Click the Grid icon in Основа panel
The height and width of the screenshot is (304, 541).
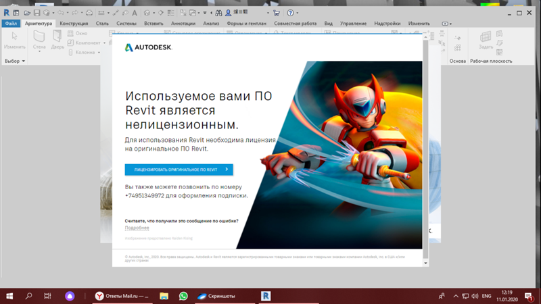(x=458, y=47)
